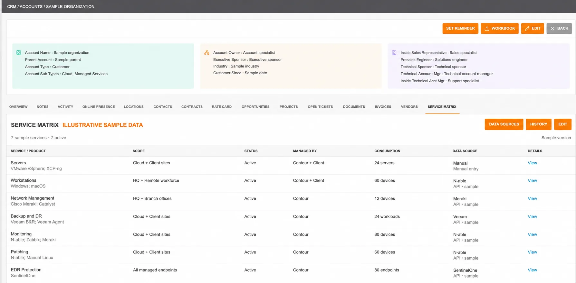Image resolution: width=576 pixels, height=283 pixels.
Task: Select the Online Presence tab
Action: (x=99, y=107)
